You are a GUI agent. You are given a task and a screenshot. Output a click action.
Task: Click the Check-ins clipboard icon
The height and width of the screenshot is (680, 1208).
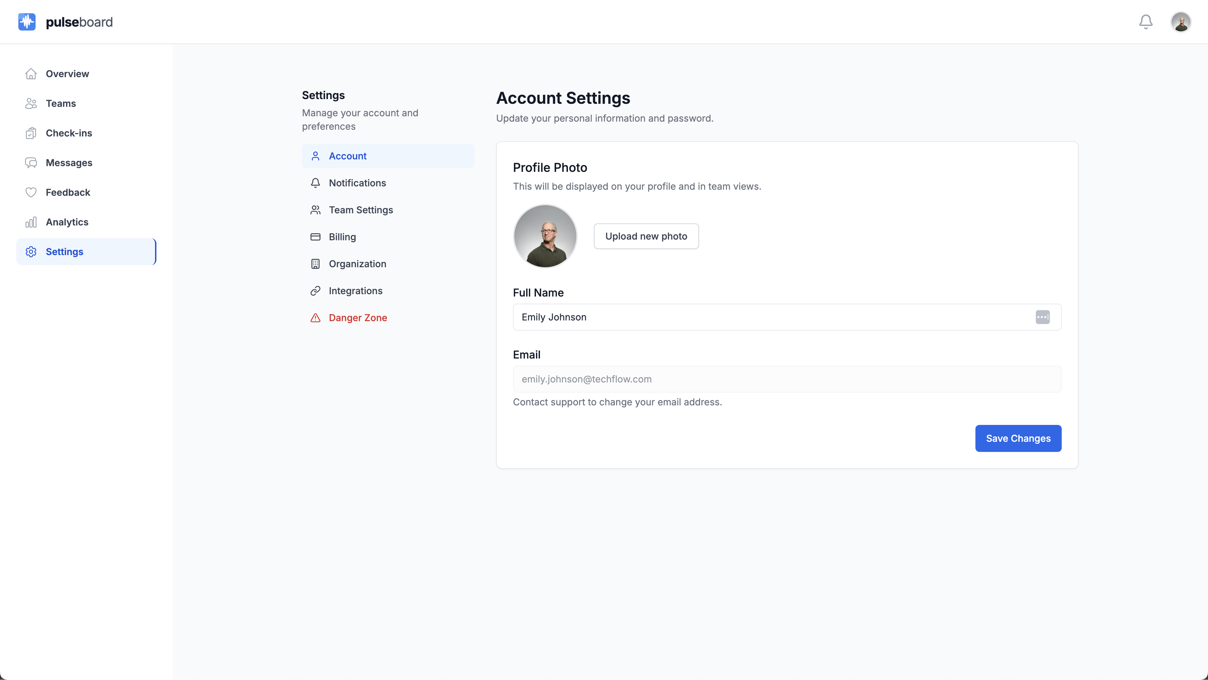click(x=31, y=133)
